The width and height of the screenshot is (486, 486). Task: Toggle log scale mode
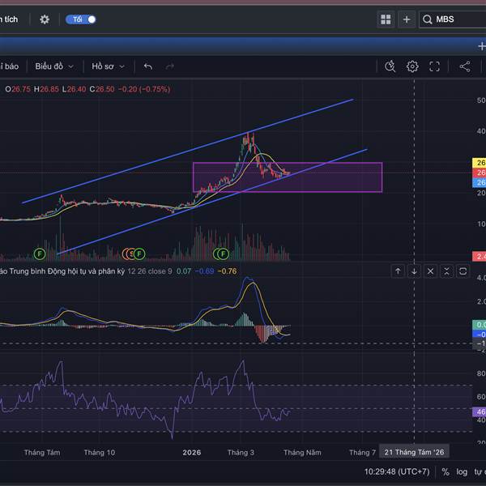(462, 471)
